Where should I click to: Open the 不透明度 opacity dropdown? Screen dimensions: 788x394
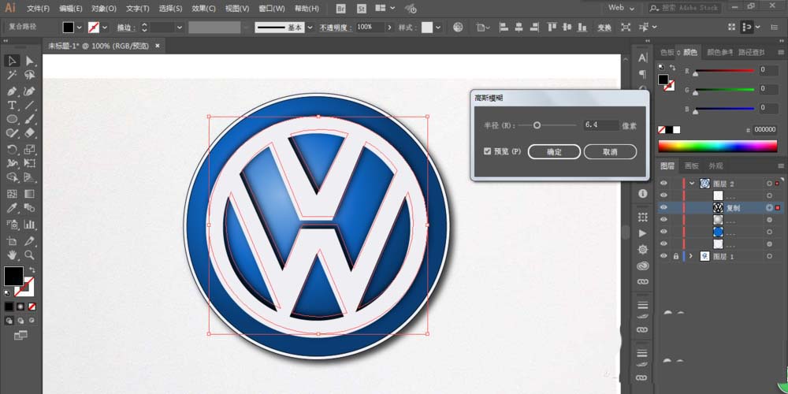[x=388, y=27]
